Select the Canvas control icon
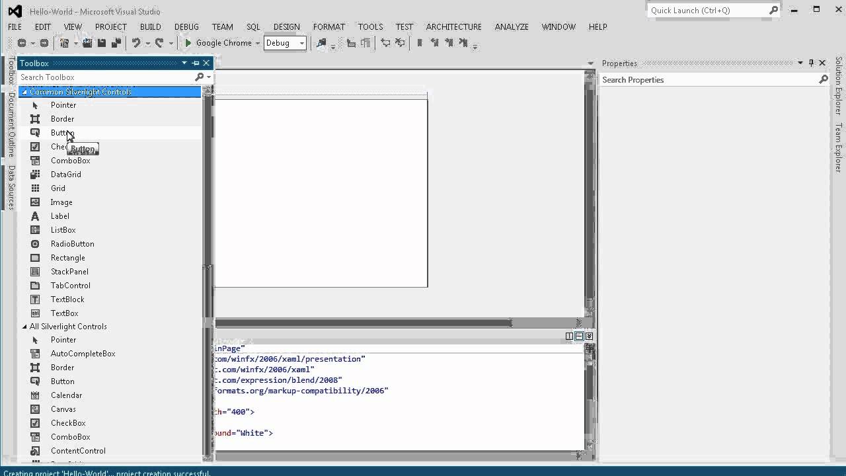This screenshot has height=476, width=846. (35, 409)
